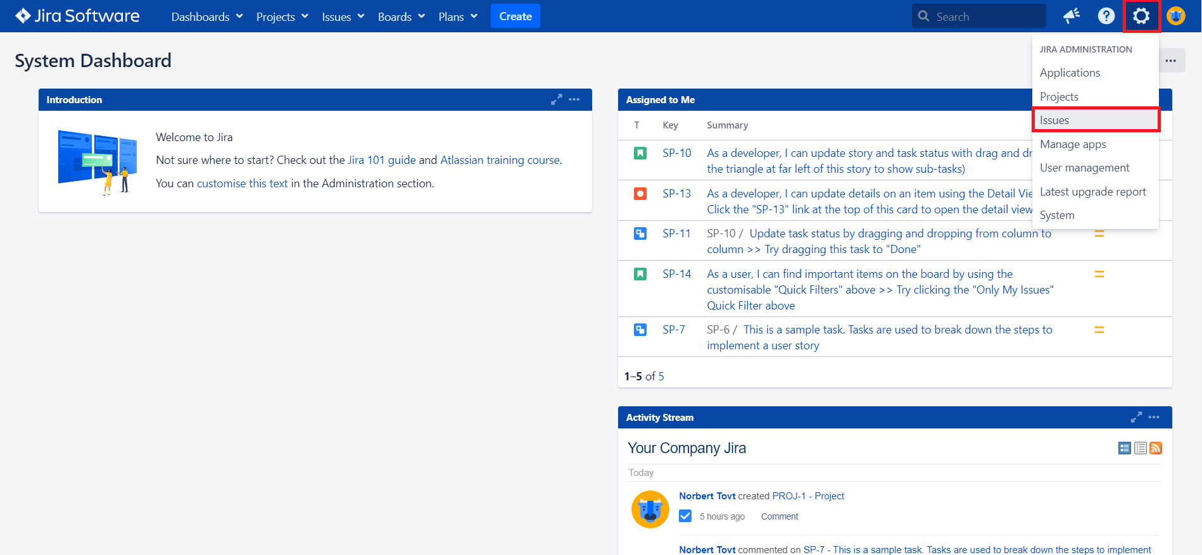Viewport: 1202px width, 555px height.
Task: Open the Activity Stream gadget options menu
Action: tap(1154, 418)
